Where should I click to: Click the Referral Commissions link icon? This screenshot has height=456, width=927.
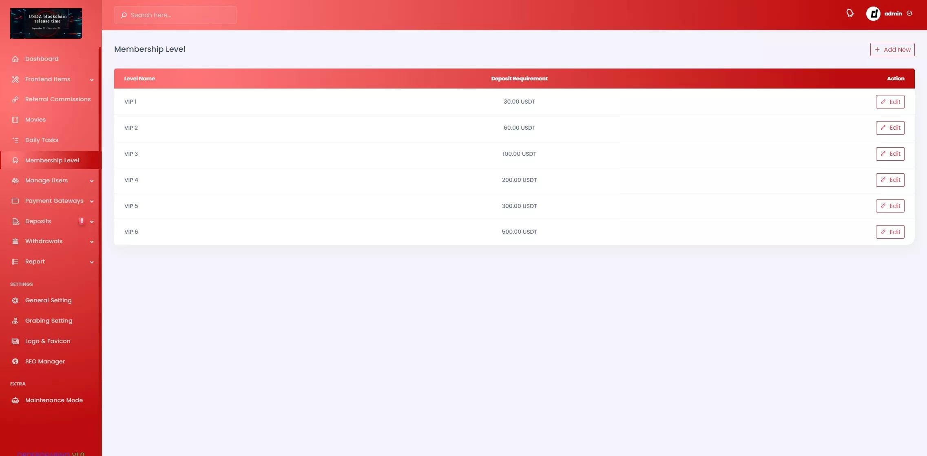15,100
